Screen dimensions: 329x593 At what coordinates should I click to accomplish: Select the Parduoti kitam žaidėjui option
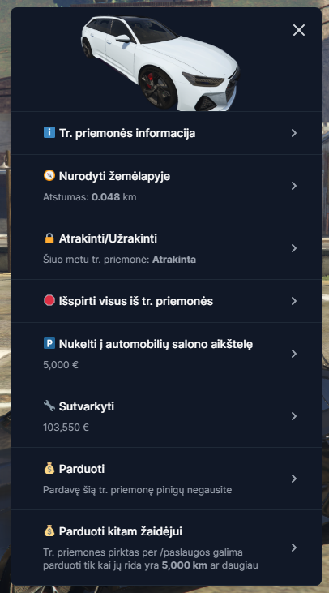click(x=166, y=548)
